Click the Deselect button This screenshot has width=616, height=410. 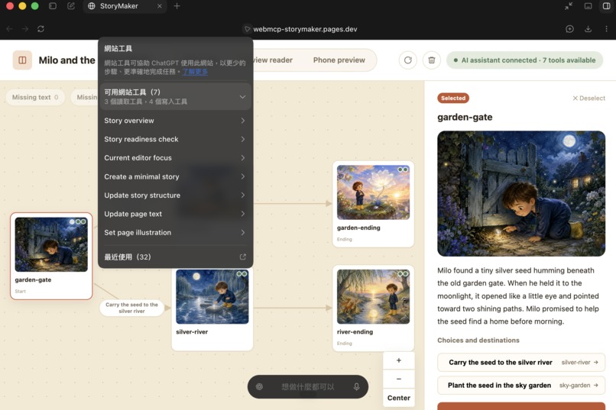(x=589, y=98)
